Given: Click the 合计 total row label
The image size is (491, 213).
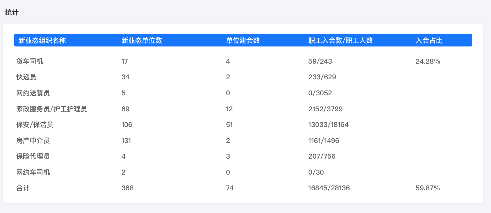Looking at the screenshot, I should [x=23, y=188].
